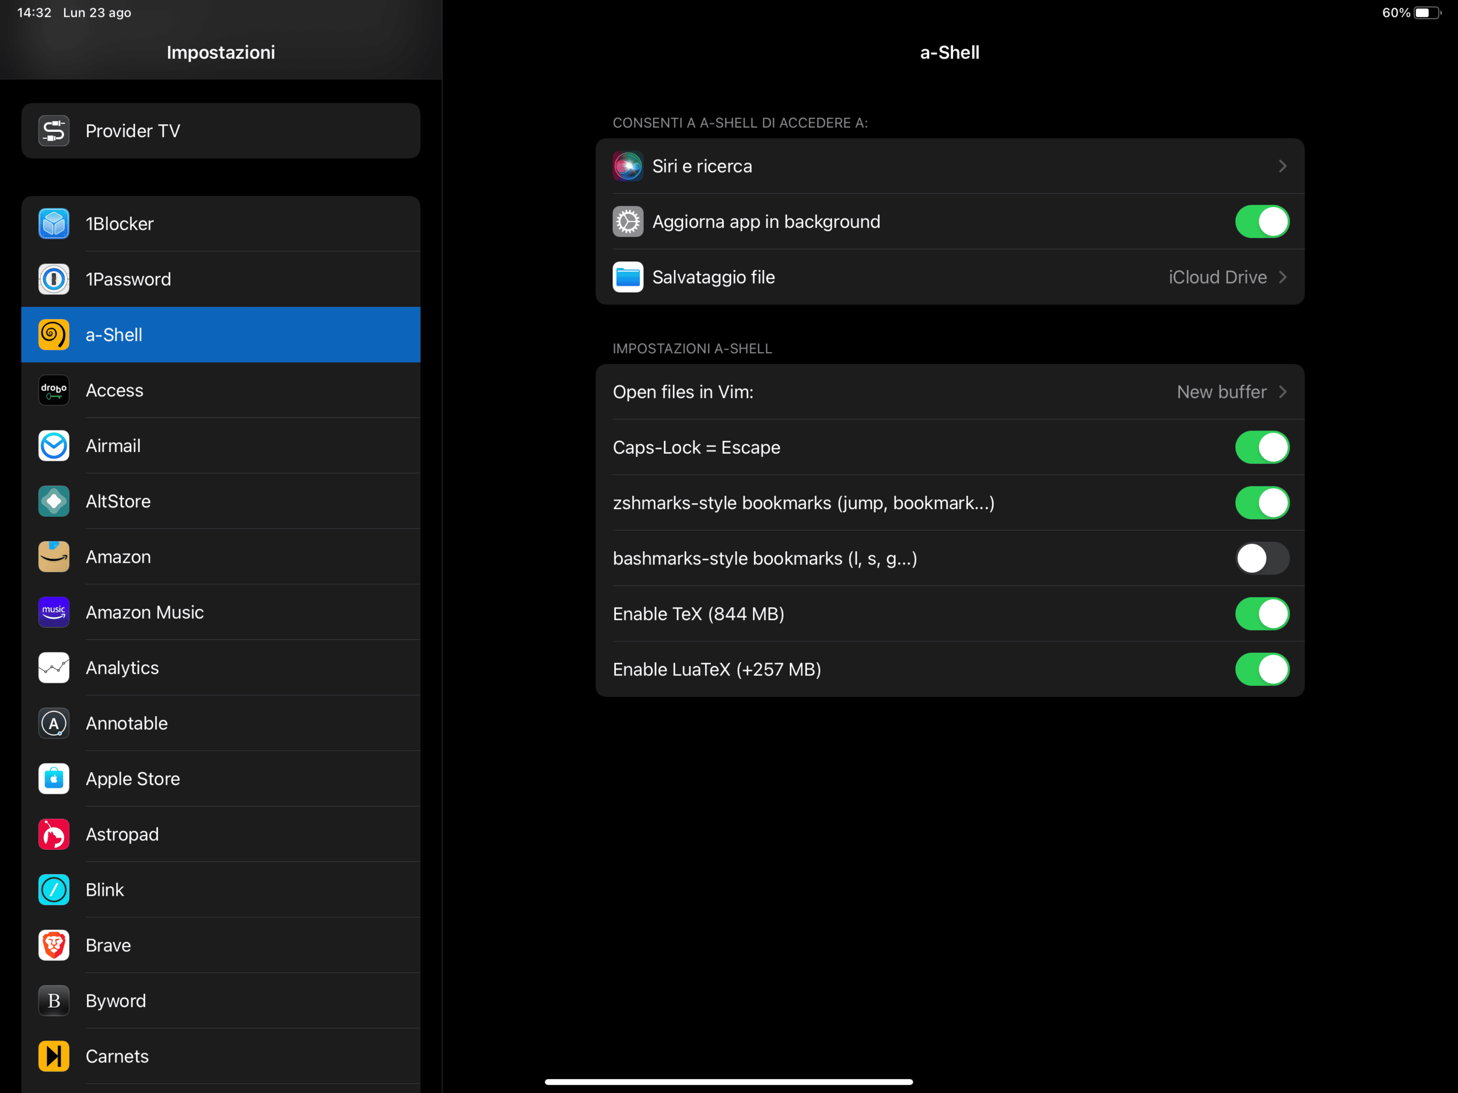The height and width of the screenshot is (1093, 1458).
Task: Tap the Aggiorna app in background label
Action: tap(766, 222)
